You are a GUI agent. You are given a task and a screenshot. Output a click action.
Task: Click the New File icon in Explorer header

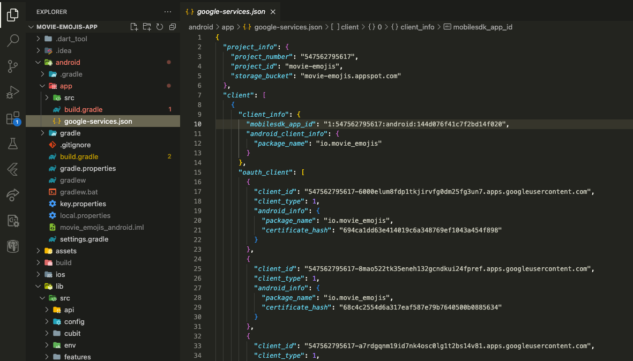click(x=134, y=27)
